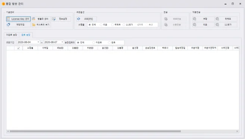Sort by the 주문ID column header
The height and width of the screenshot is (139, 245).
(x=90, y=48)
